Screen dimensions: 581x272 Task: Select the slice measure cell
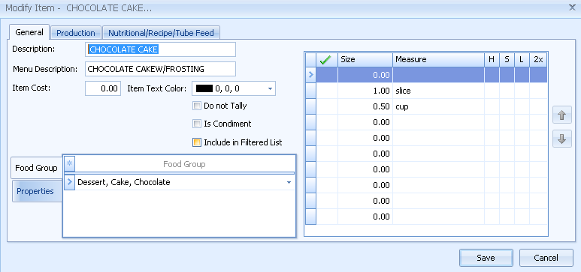438,91
